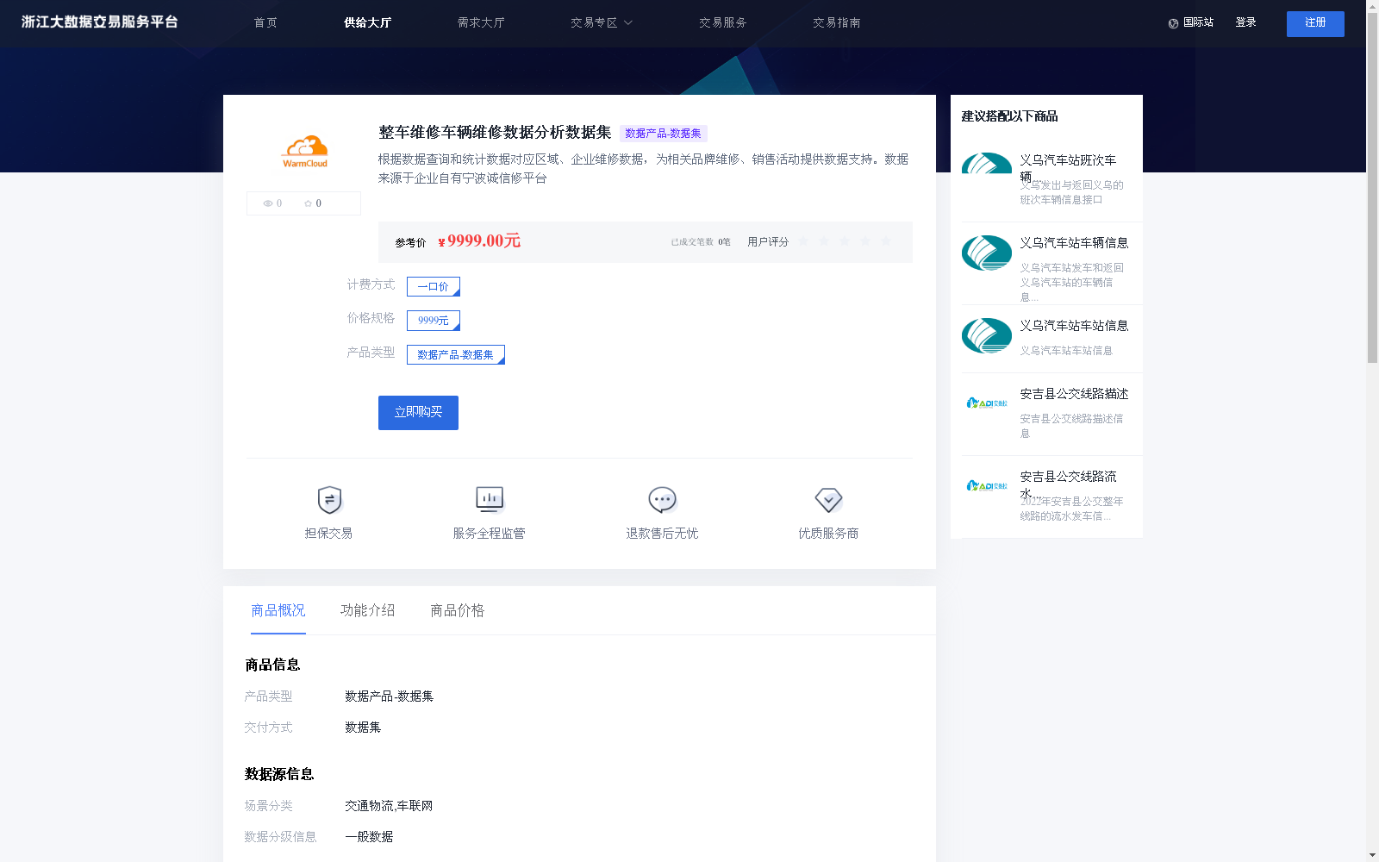
Task: Switch to 功能介绍 tab
Action: coord(368,610)
